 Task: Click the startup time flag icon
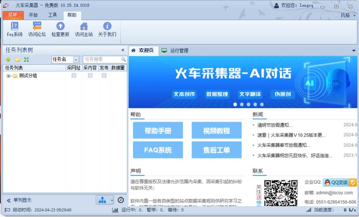click(x=7, y=210)
